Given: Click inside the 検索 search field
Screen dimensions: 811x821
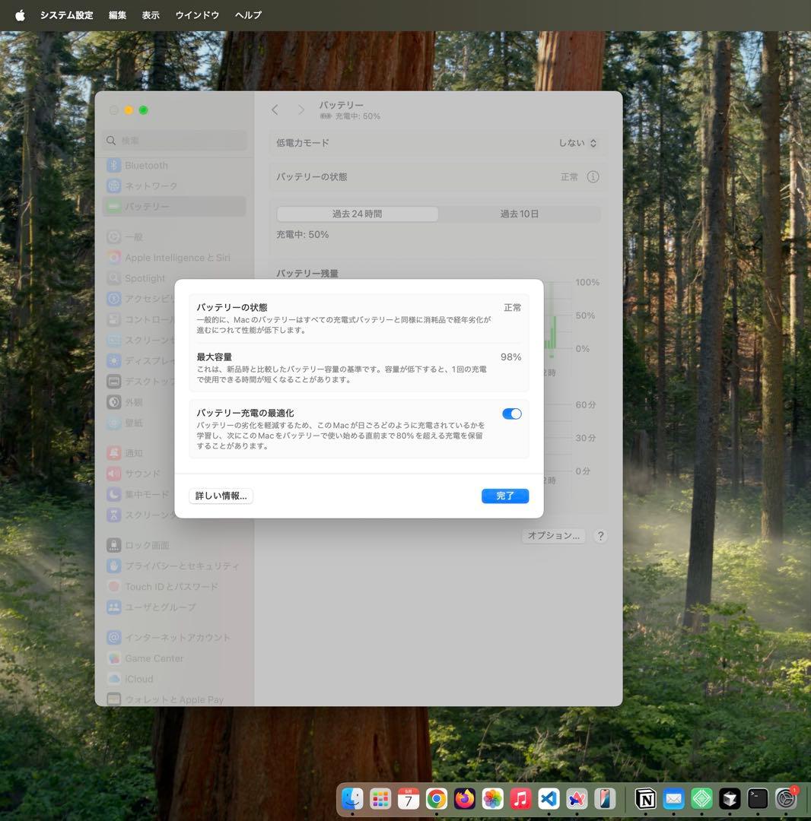Looking at the screenshot, I should click(x=173, y=140).
